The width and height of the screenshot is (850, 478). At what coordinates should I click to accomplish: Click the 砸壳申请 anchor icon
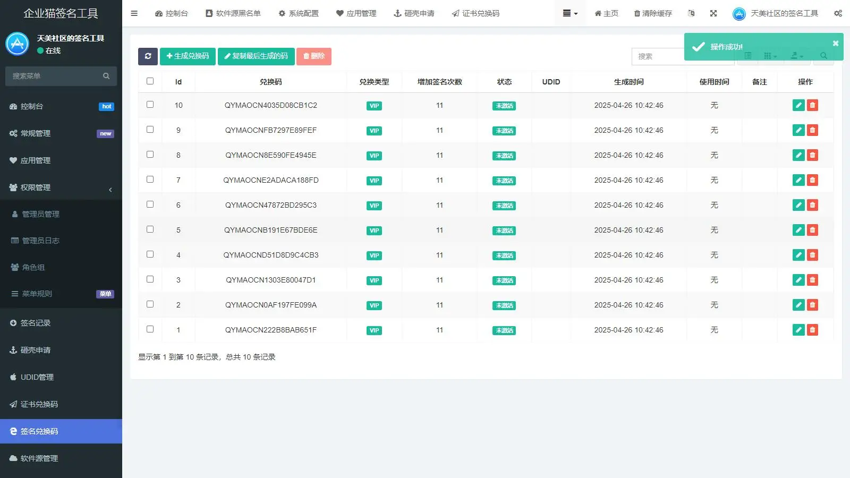coord(396,13)
